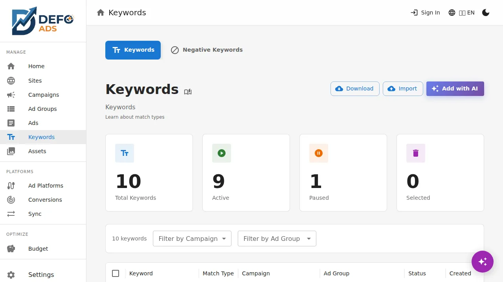Click the globe language icon
Screen dimensions: 503x282
click(x=452, y=13)
